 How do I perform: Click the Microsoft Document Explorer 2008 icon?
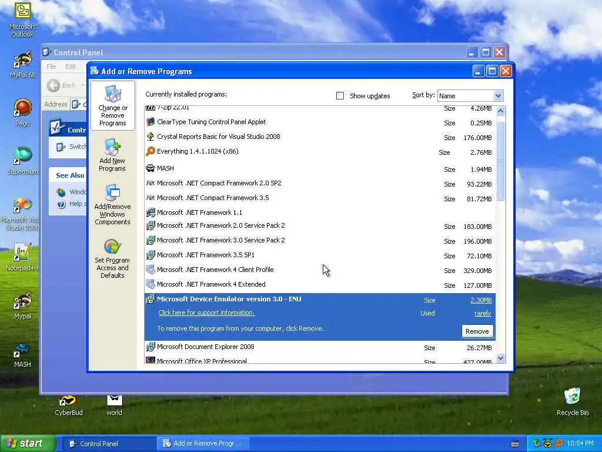150,347
